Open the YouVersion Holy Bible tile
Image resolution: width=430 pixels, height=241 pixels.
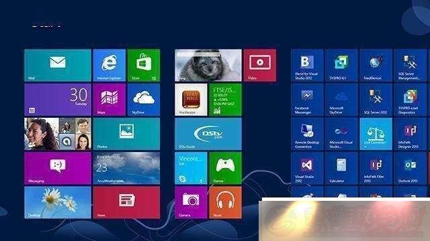(191, 100)
